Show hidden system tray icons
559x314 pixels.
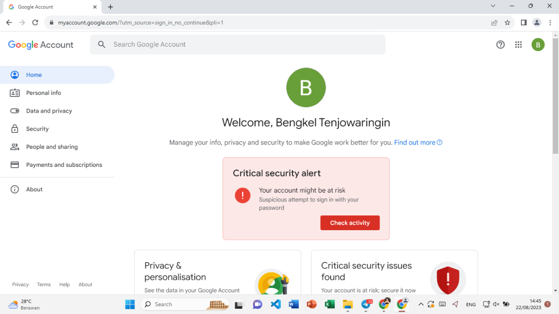click(421, 304)
